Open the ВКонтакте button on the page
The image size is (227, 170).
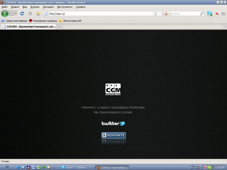113,135
